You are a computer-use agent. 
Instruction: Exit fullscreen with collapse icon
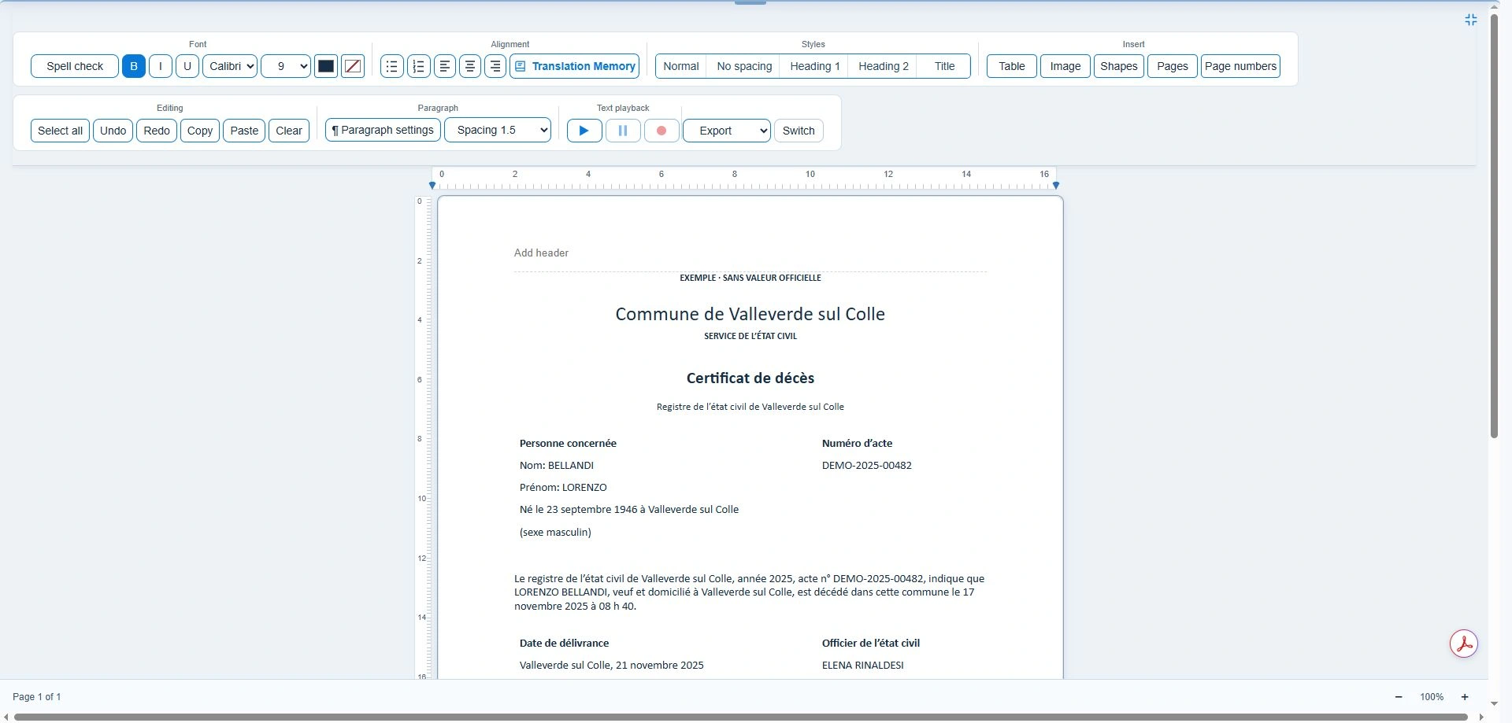click(1471, 20)
